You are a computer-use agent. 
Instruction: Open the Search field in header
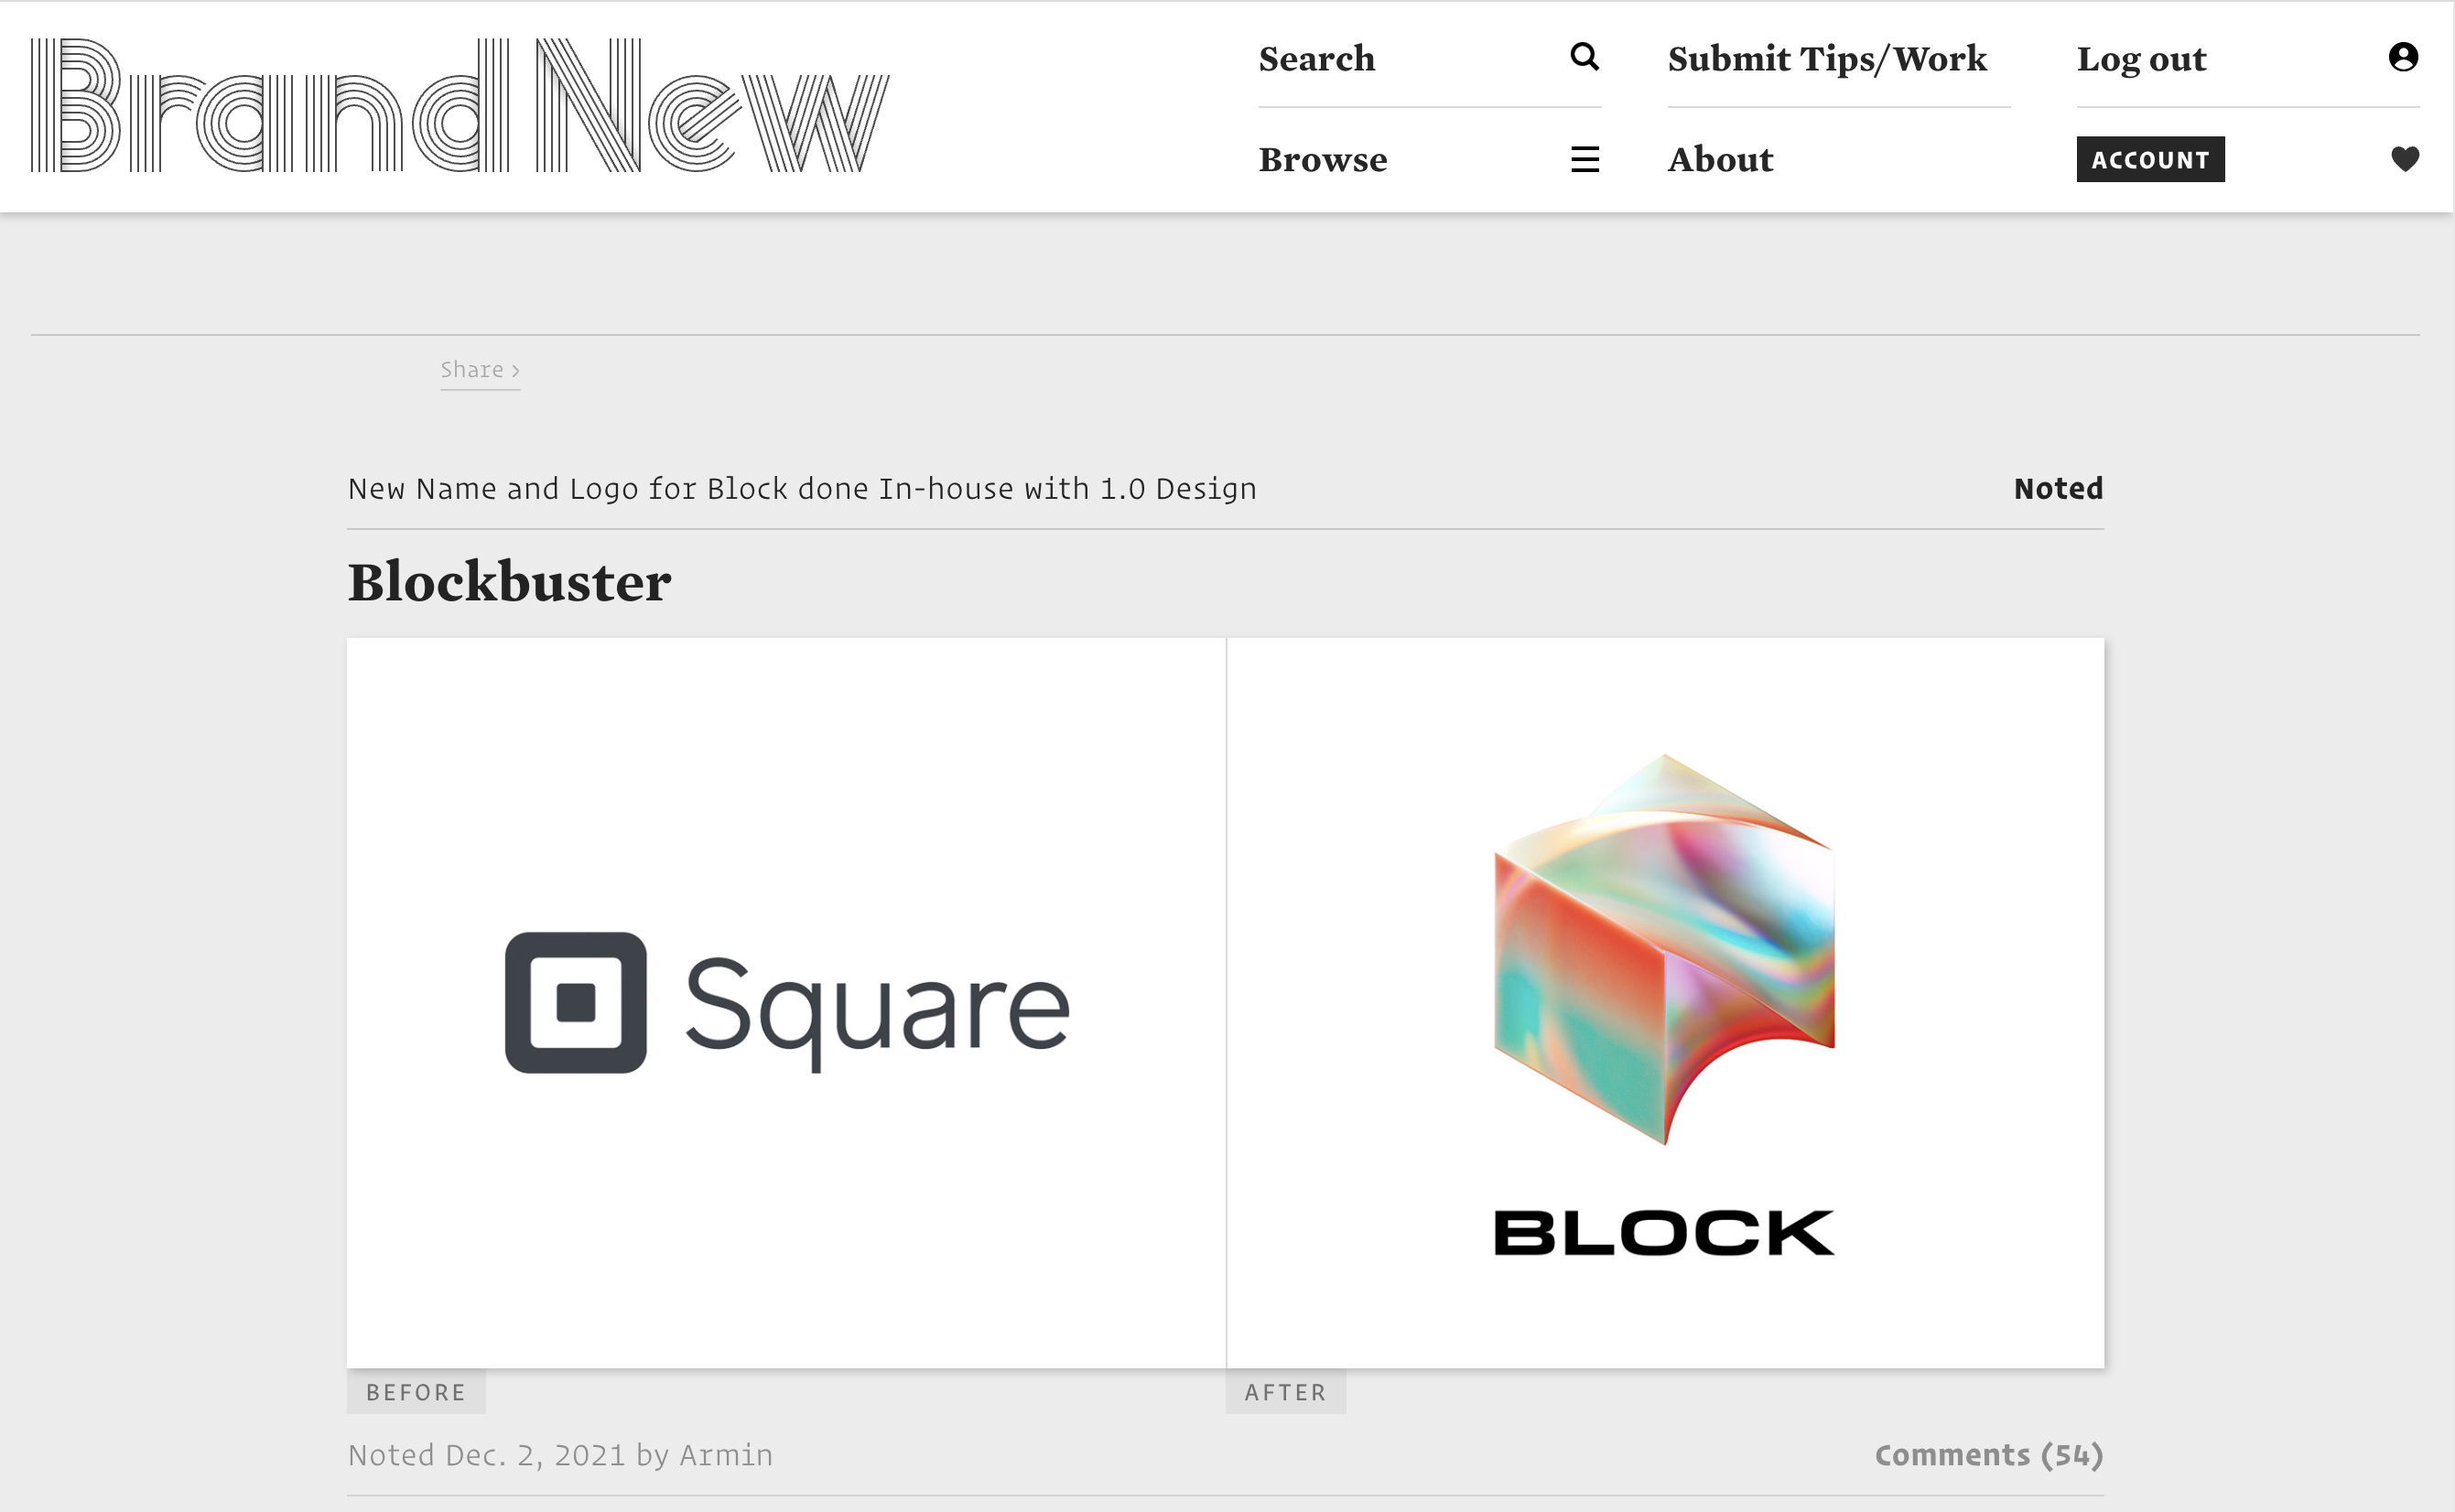[x=1316, y=59]
